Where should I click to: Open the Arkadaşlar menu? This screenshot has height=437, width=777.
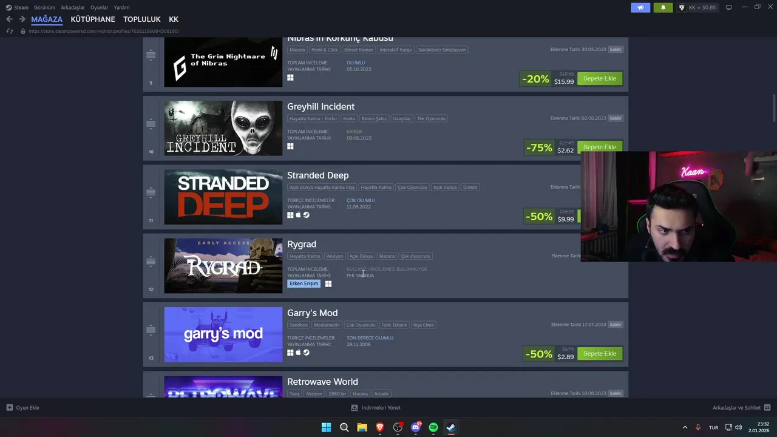[x=73, y=7]
